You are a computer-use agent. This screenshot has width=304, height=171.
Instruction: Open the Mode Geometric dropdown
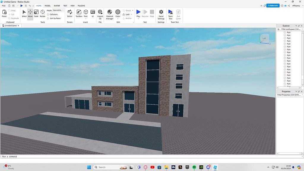pos(58,10)
